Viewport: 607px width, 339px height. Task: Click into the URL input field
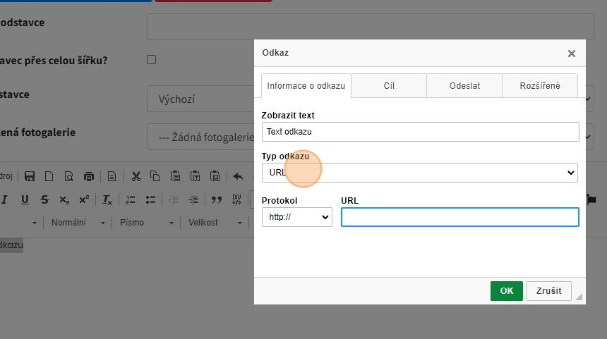tap(459, 217)
